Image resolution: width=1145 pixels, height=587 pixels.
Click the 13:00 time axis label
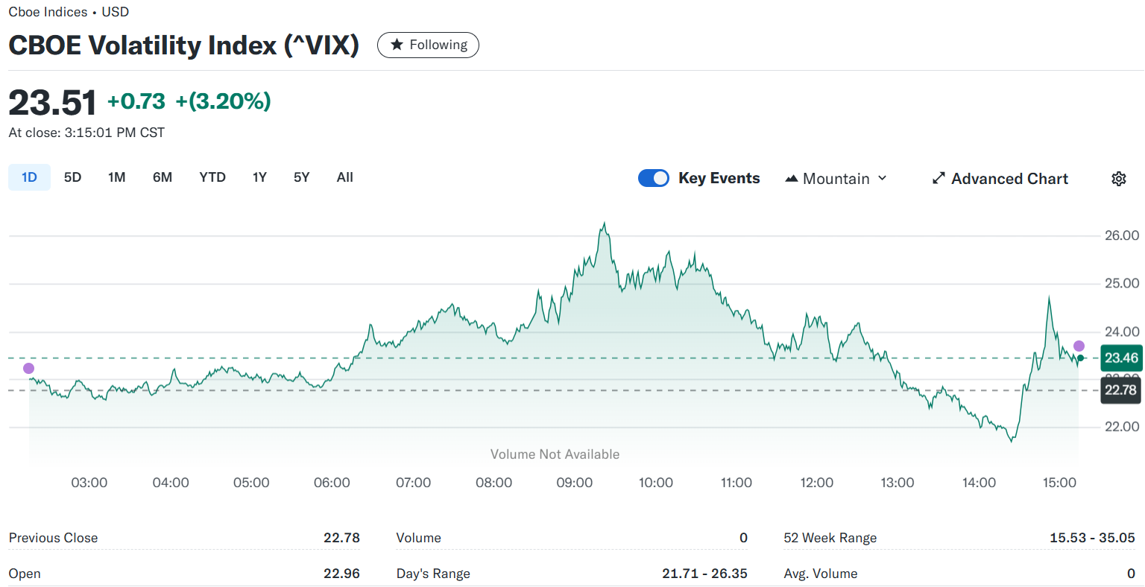point(898,483)
